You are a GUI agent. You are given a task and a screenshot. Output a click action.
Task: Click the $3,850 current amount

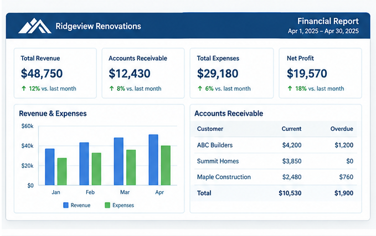pyautogui.click(x=292, y=161)
